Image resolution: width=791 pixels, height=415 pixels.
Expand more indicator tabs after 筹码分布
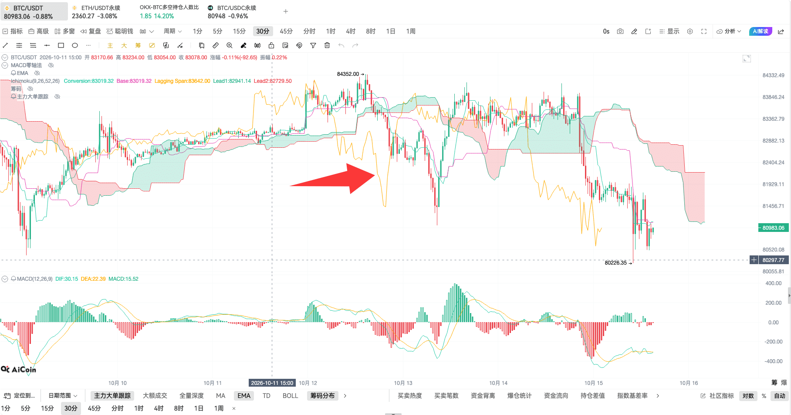pyautogui.click(x=345, y=396)
